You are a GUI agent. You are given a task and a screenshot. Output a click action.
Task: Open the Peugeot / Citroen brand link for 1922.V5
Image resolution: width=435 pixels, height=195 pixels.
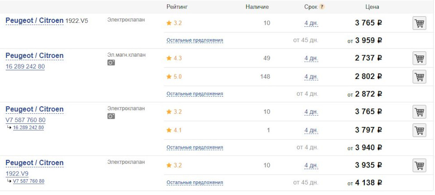(x=34, y=20)
